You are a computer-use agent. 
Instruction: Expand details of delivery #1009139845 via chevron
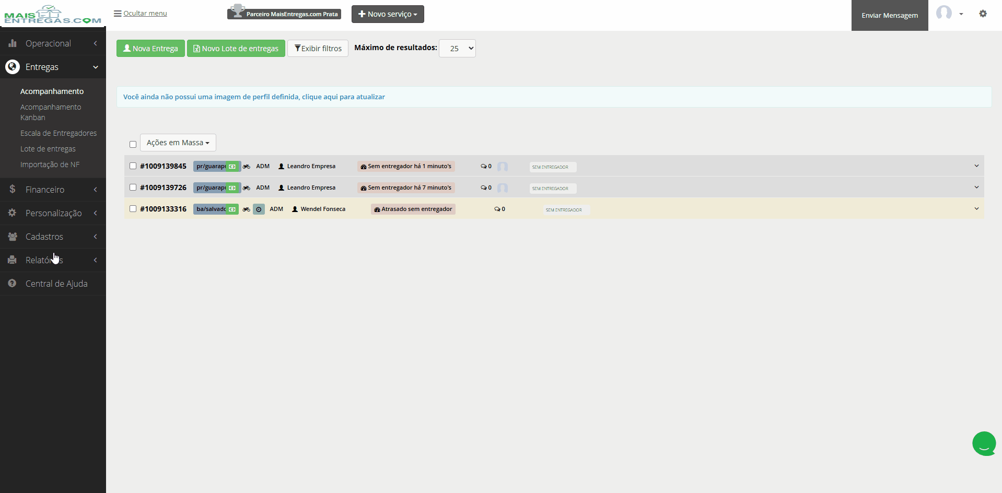[976, 166]
